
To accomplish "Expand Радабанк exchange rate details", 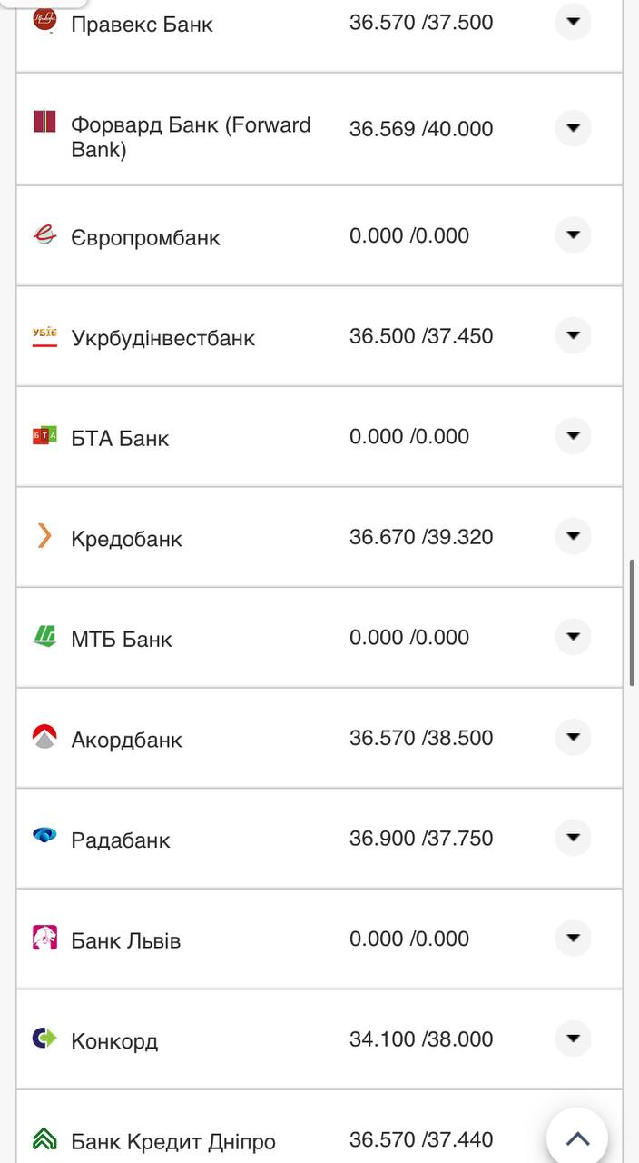I will 573,837.
